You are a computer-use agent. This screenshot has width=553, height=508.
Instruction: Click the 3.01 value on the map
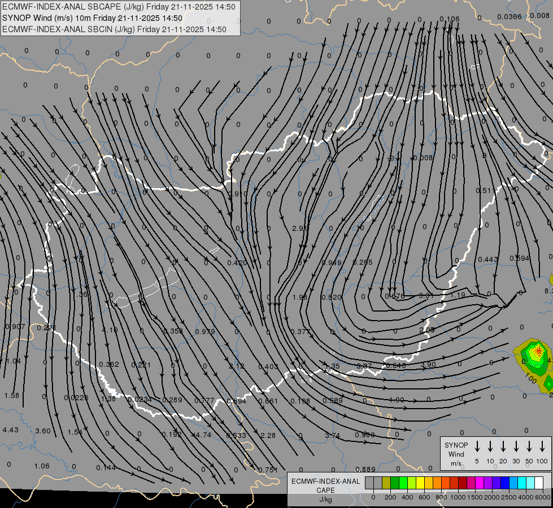pos(426,295)
